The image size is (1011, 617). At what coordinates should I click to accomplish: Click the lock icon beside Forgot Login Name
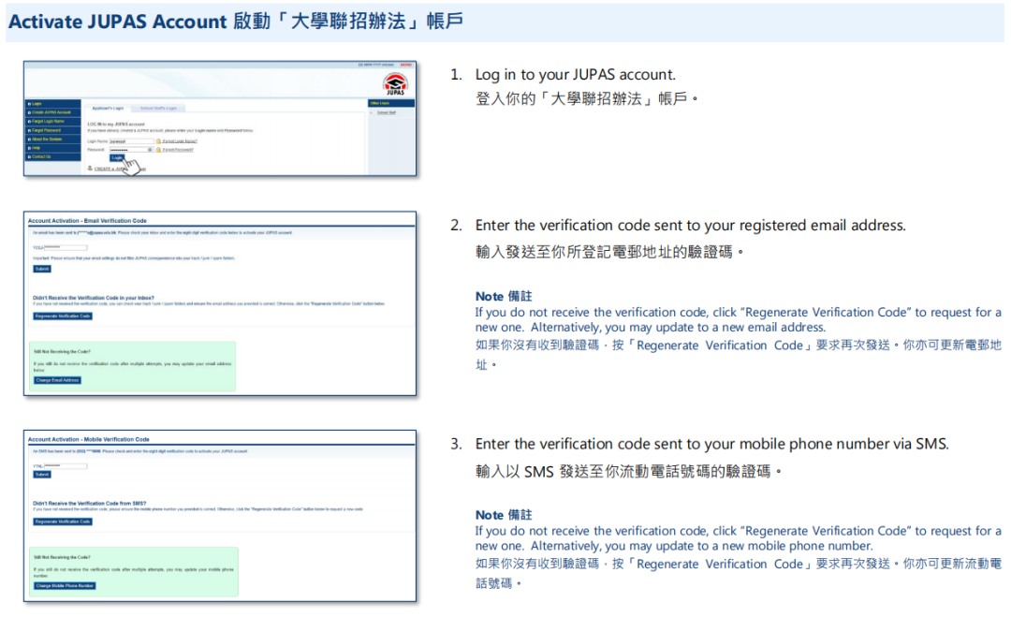click(x=159, y=140)
